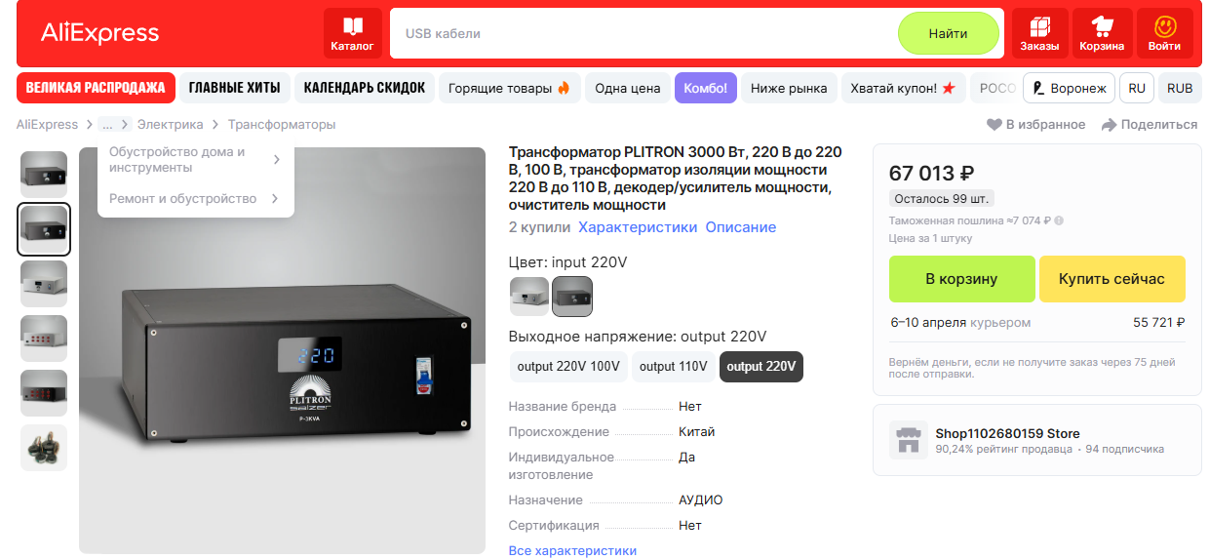Click the В корзину button
Viewport: 1209px width, 559px height.
click(x=961, y=279)
